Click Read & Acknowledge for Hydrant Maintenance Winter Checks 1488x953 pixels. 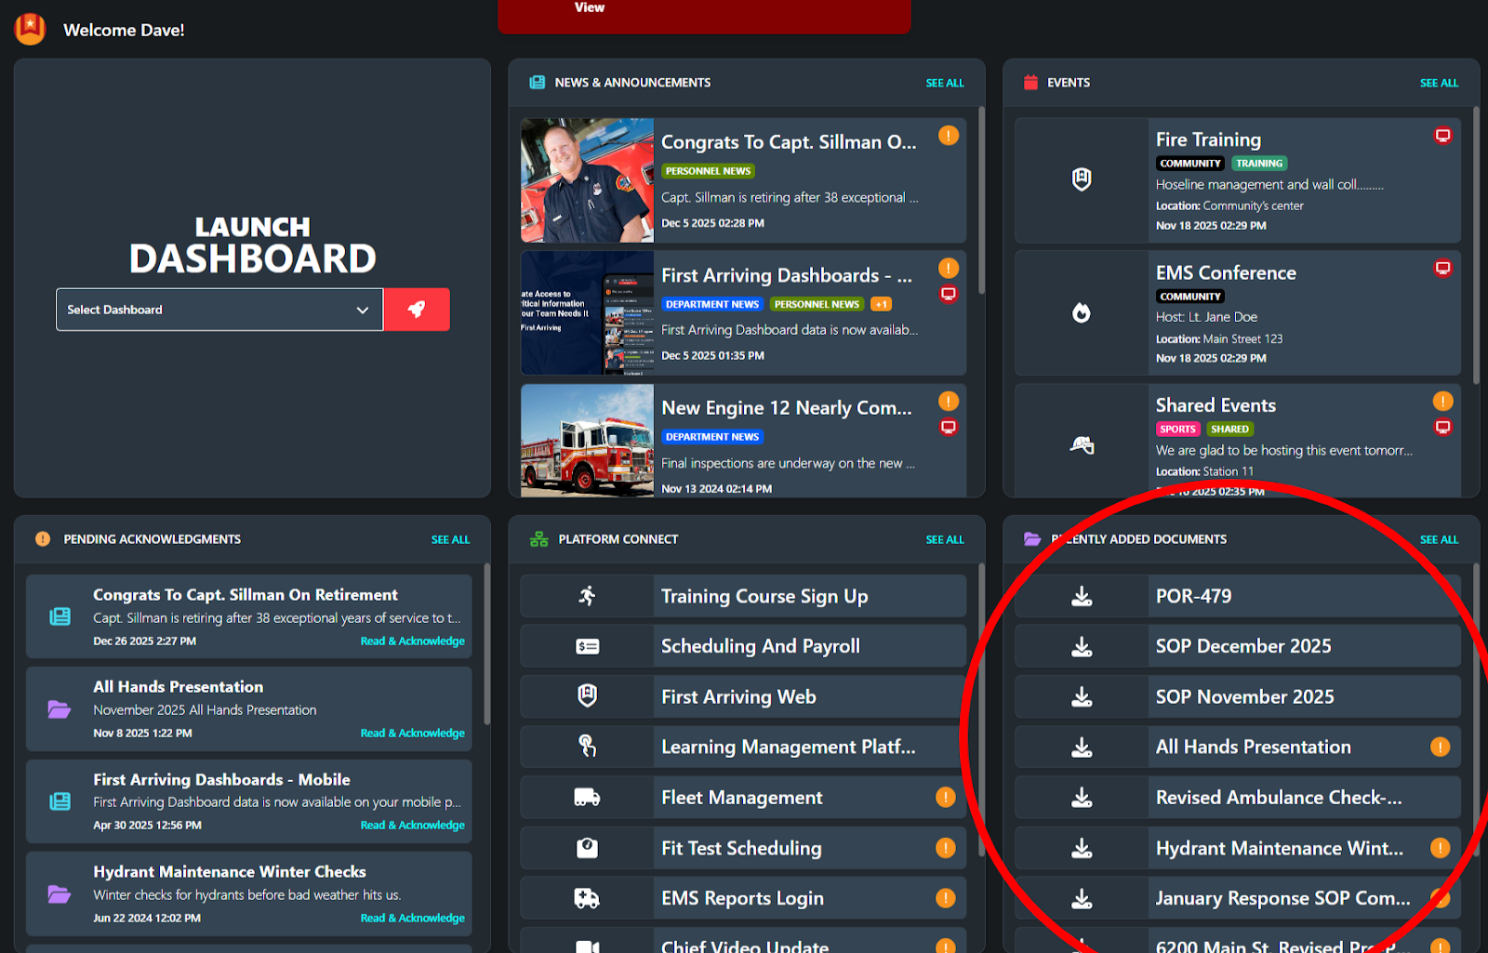click(x=412, y=918)
